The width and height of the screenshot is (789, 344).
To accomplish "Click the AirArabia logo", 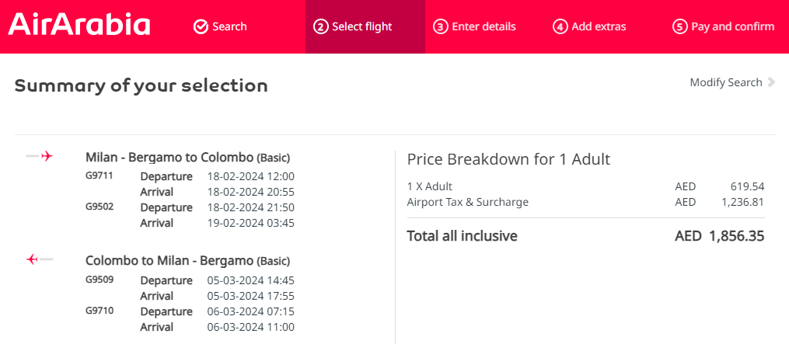I will coord(79,24).
